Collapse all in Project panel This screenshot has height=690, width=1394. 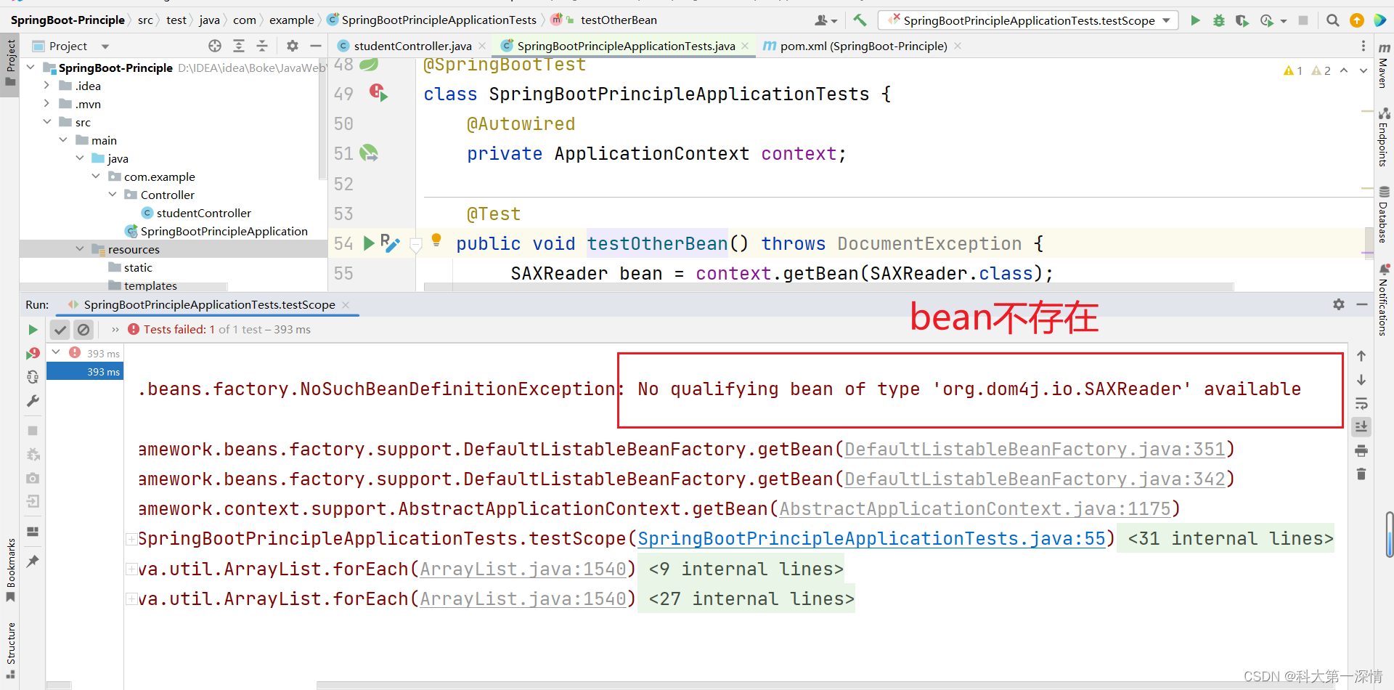pos(262,46)
